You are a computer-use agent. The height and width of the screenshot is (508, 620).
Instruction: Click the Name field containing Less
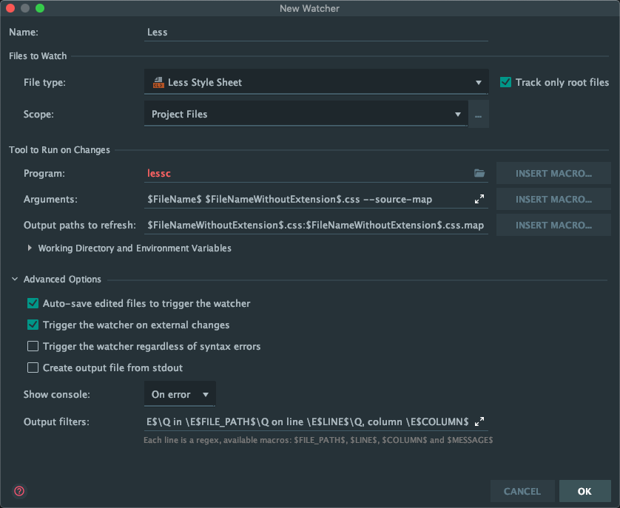click(317, 32)
